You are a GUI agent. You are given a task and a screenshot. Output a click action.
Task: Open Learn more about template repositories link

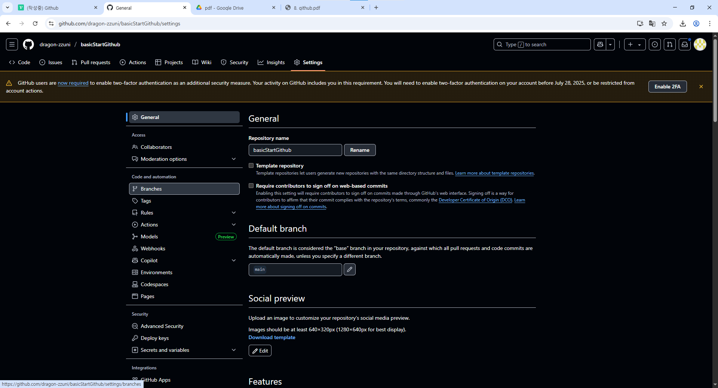[494, 173]
